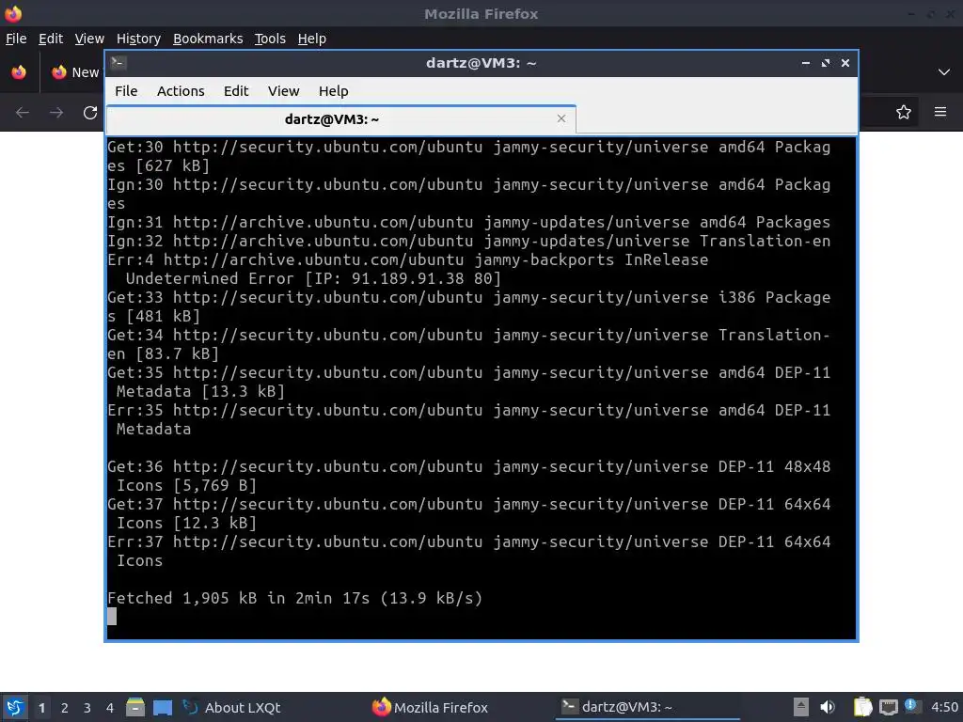Open Firefox hamburger application menu
The width and height of the screenshot is (963, 722).
tap(940, 112)
